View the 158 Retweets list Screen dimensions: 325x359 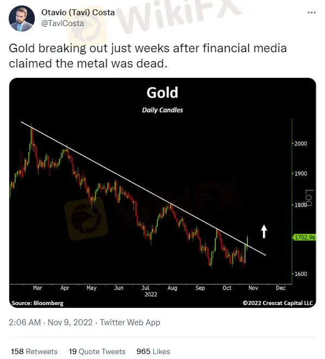[x=34, y=351]
